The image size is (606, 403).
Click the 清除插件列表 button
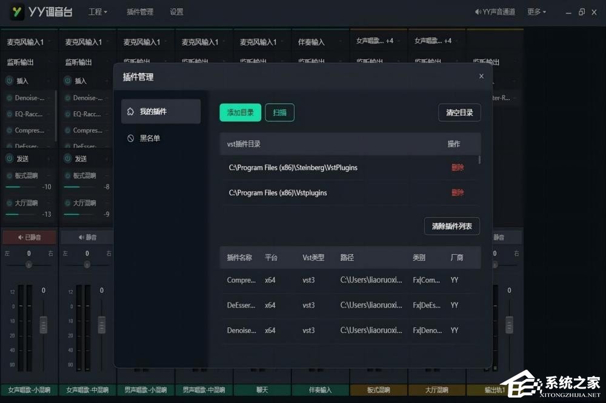point(452,226)
